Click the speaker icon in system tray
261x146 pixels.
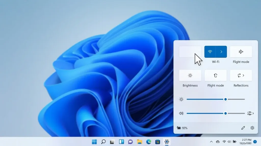[x=229, y=142]
